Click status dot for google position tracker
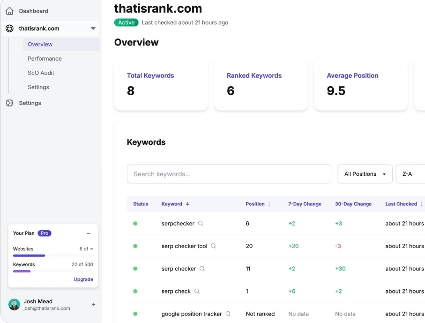425x323 pixels. click(135, 314)
